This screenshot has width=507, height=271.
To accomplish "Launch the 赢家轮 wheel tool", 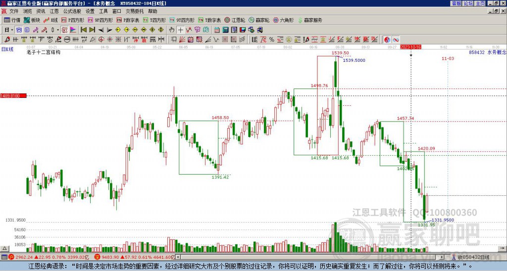I will click(x=259, y=20).
